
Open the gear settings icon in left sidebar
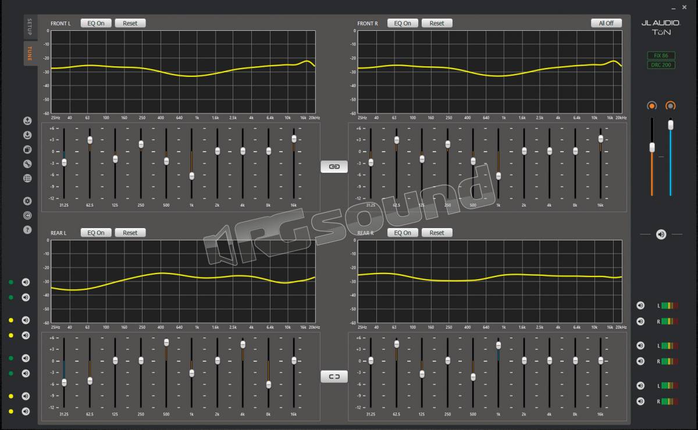27,201
